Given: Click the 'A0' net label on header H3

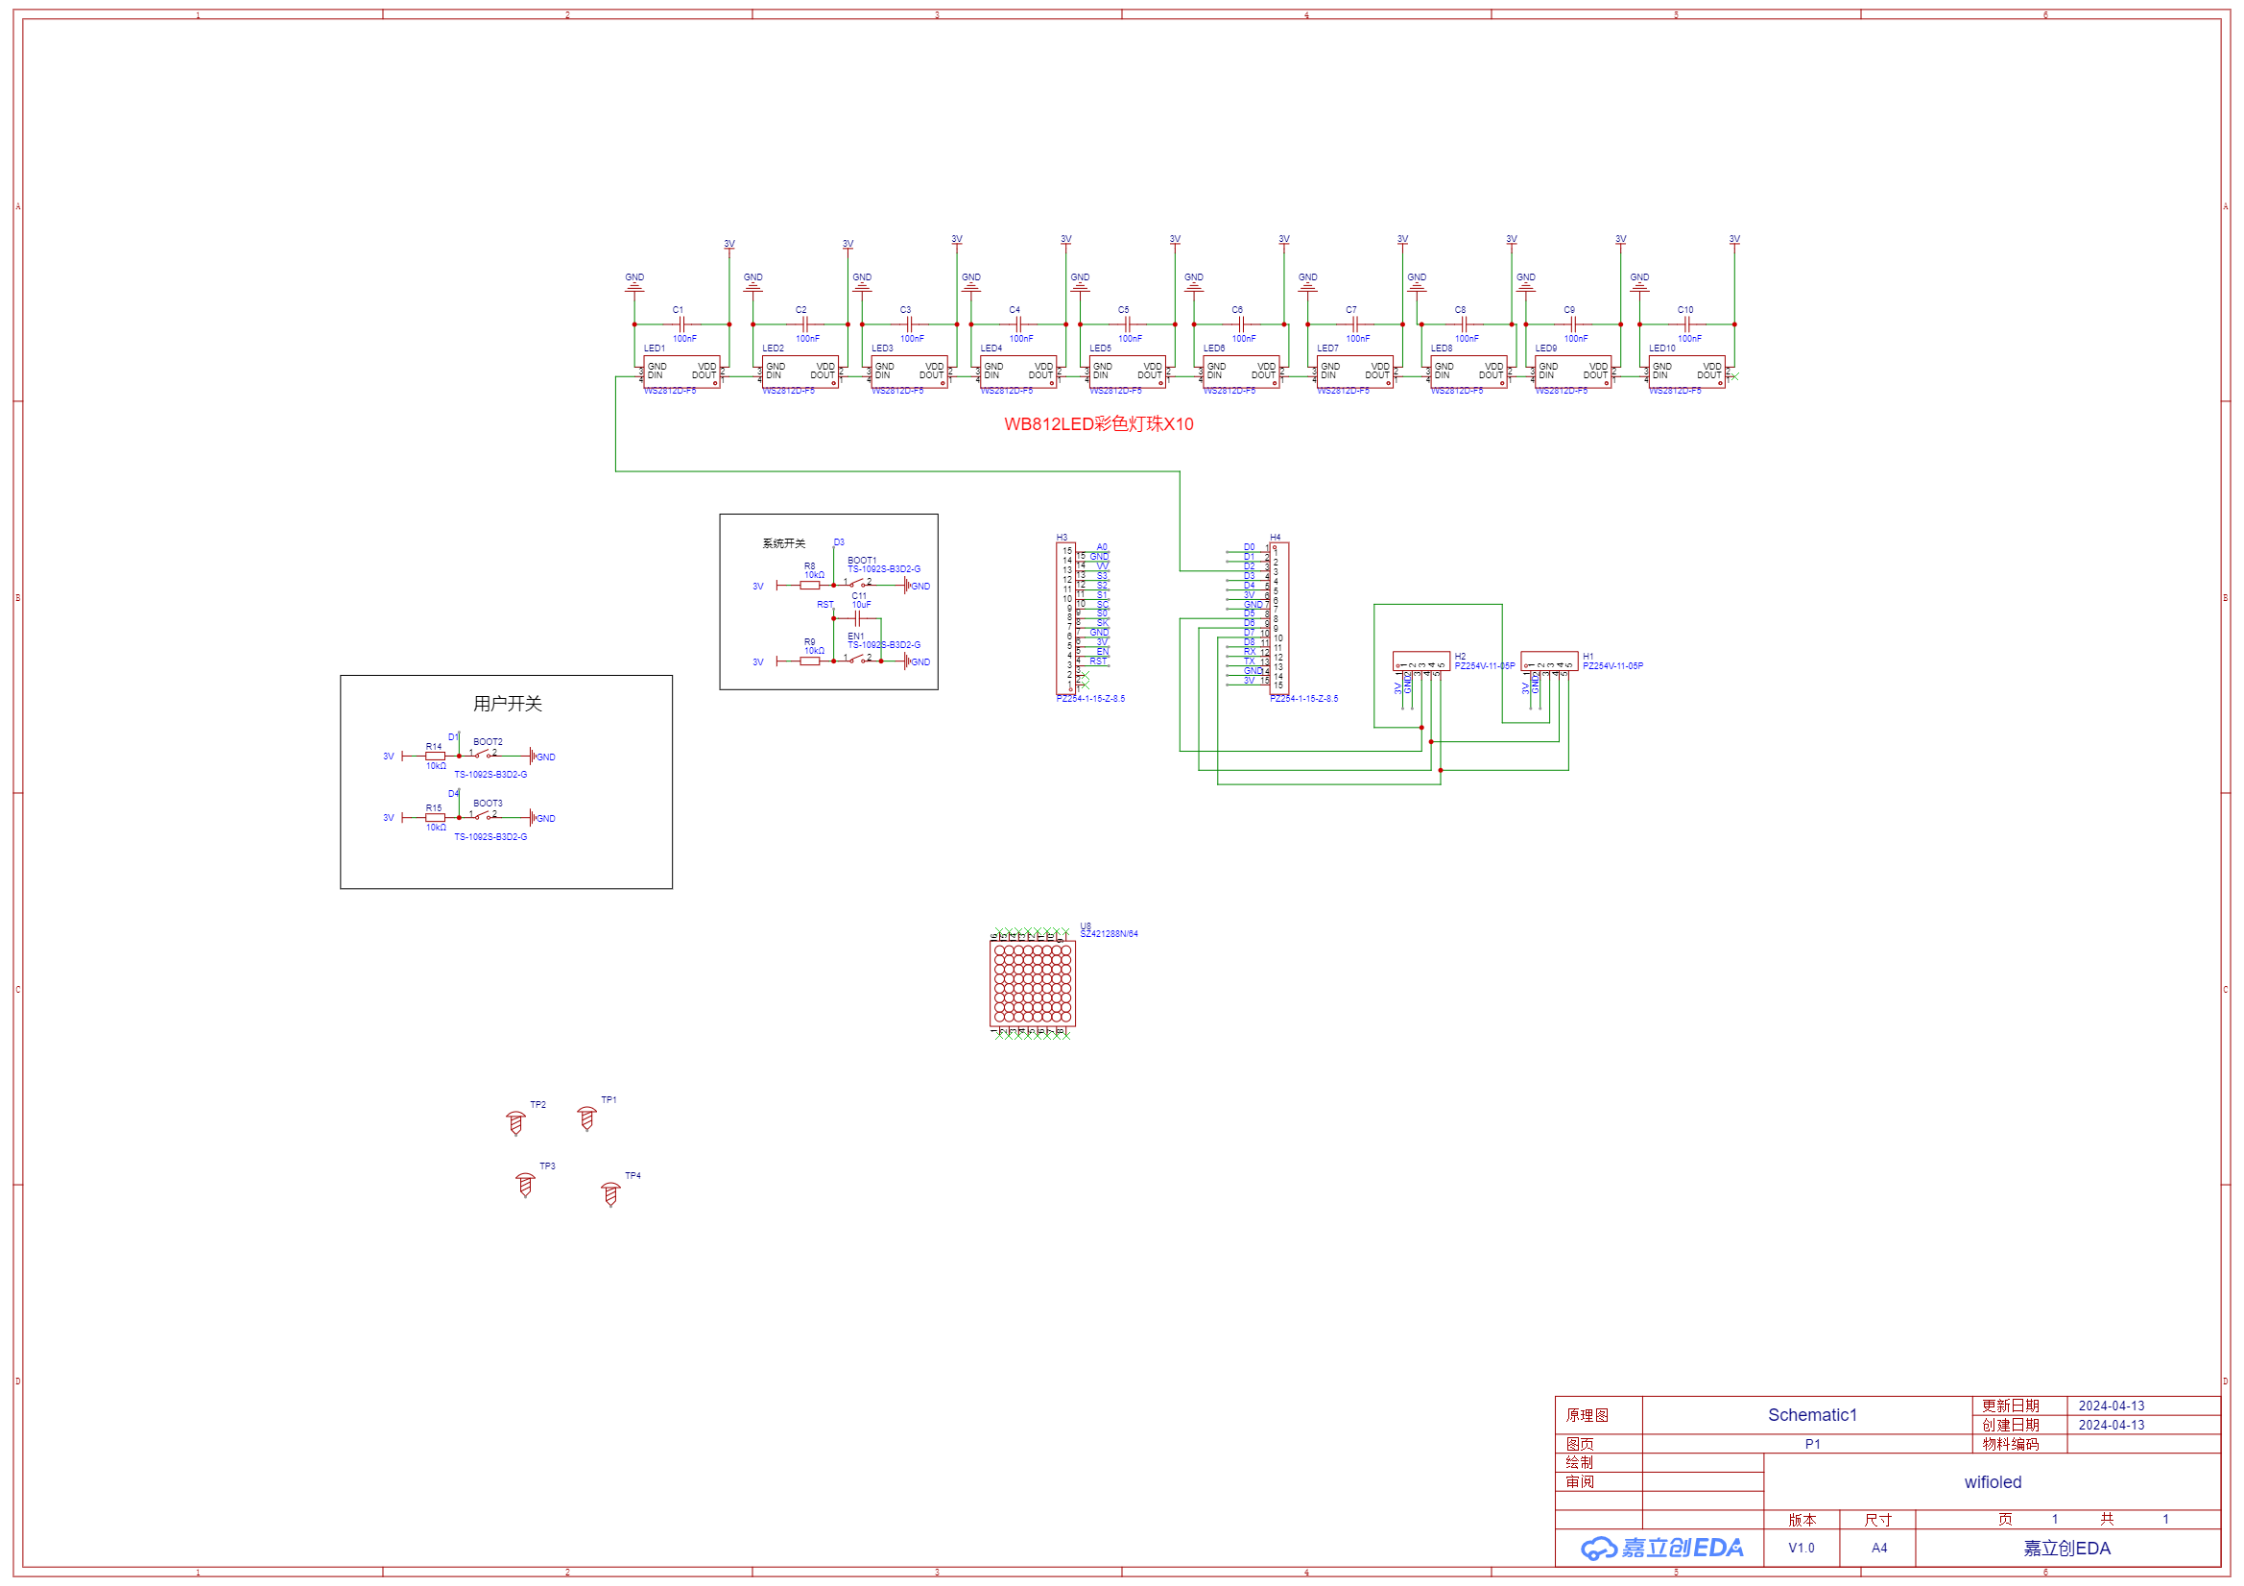Looking at the screenshot, I should click(x=1103, y=547).
